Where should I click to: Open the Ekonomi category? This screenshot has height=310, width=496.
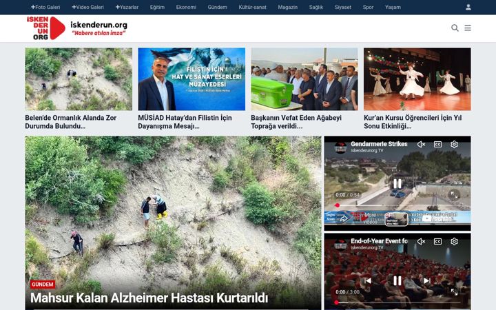pos(186,7)
